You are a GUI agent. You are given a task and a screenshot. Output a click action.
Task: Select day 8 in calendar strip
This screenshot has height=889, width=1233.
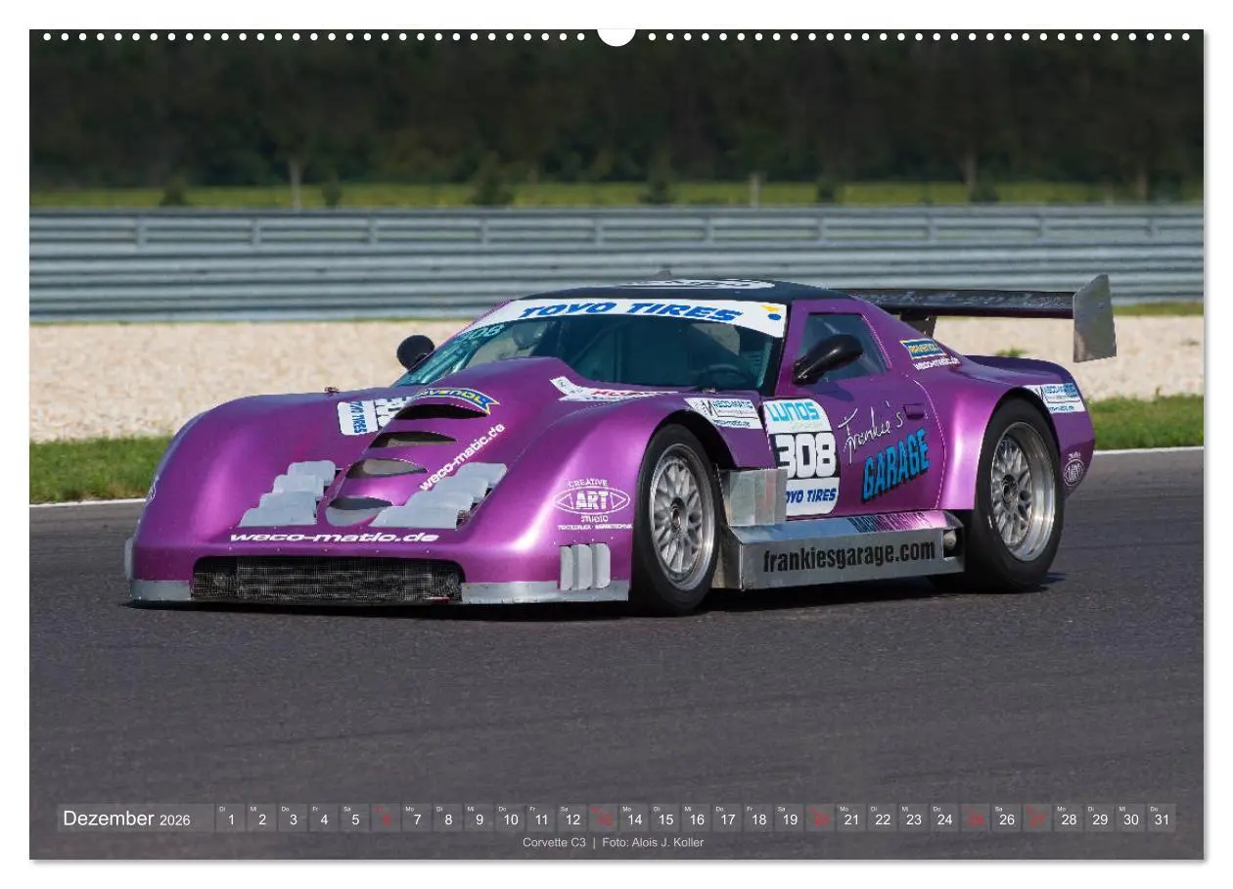point(447,819)
